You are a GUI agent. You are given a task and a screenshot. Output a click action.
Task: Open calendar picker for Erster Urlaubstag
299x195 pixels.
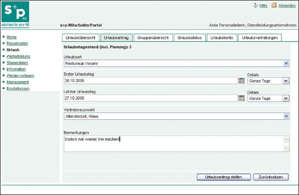[241, 81]
